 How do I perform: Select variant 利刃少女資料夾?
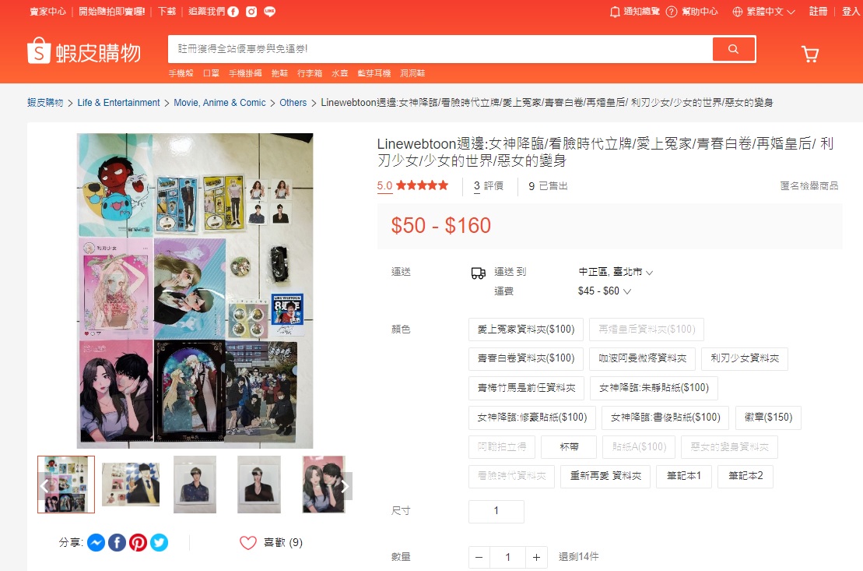tap(745, 358)
